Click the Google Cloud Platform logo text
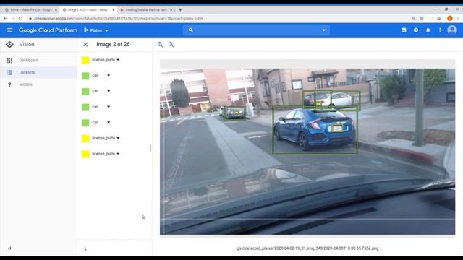463x260 pixels. coord(48,30)
